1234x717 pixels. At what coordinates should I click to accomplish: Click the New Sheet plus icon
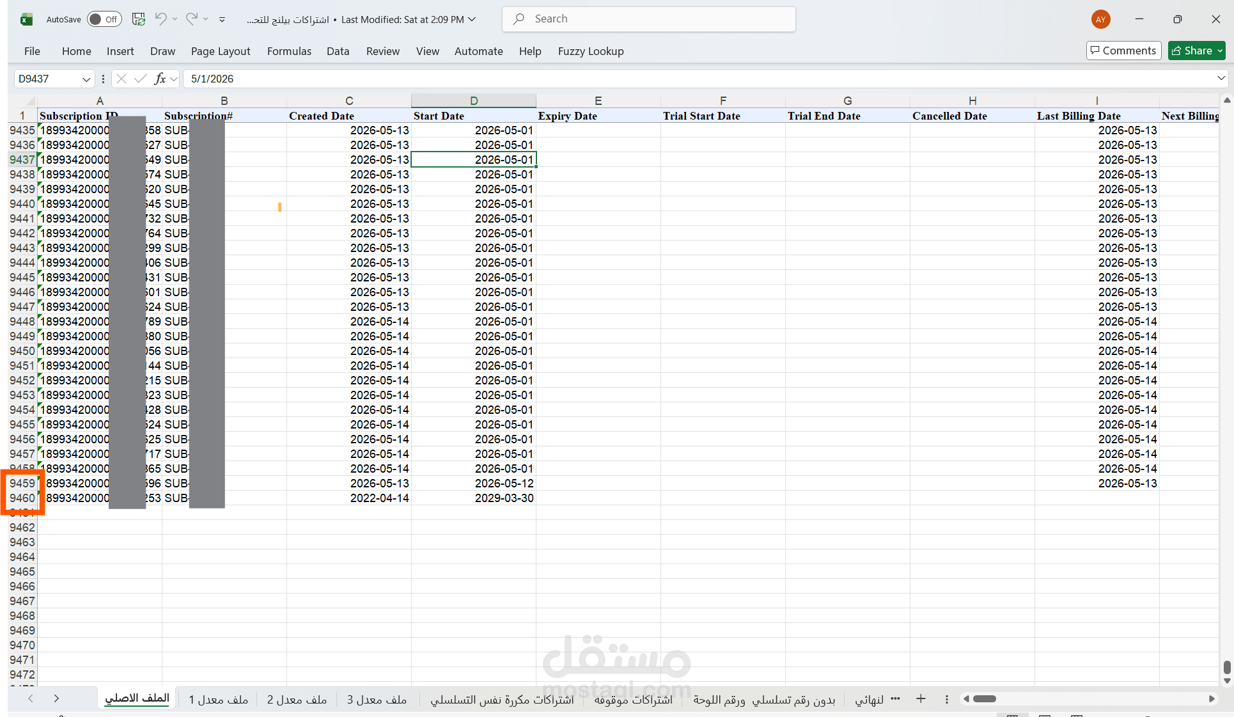click(x=921, y=698)
